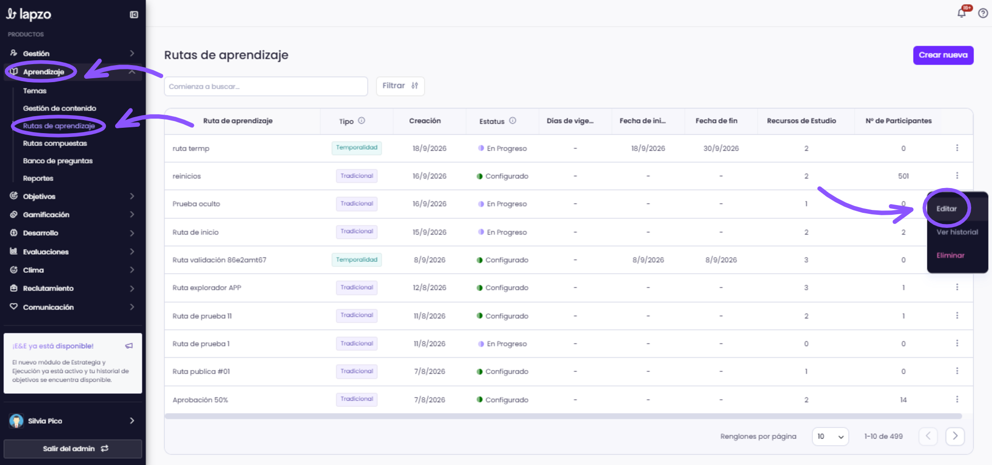
Task: Open row options for ruta termp
Action: click(x=957, y=148)
